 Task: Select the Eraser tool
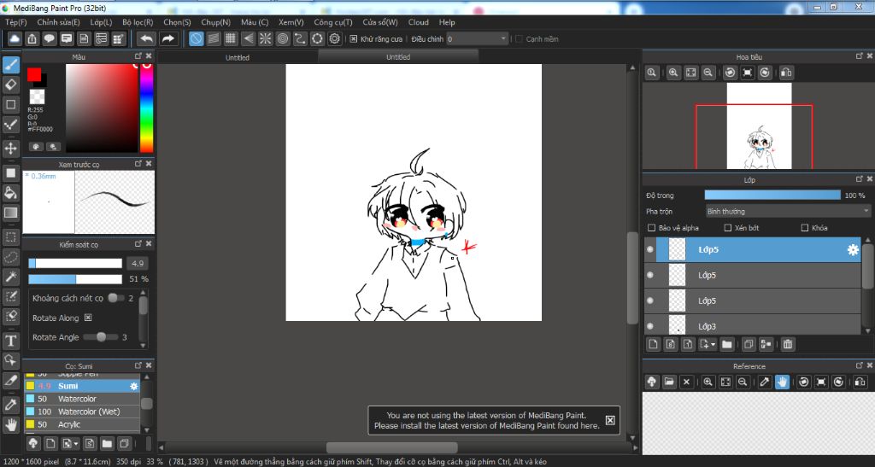click(x=10, y=85)
